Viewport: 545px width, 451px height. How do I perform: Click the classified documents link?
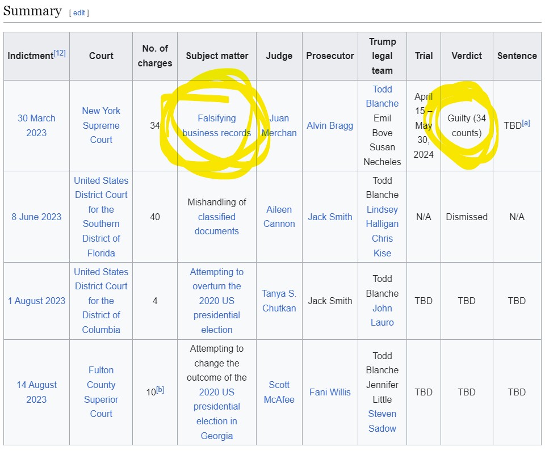[x=216, y=224]
